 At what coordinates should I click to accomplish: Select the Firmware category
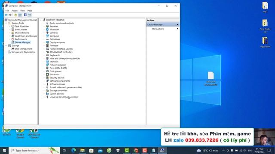coord(54,46)
